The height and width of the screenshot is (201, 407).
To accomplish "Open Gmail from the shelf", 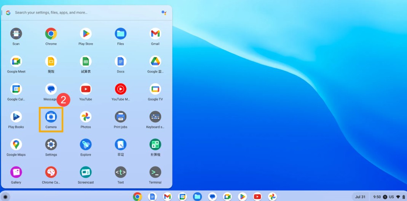I will pyautogui.click(x=168, y=197).
